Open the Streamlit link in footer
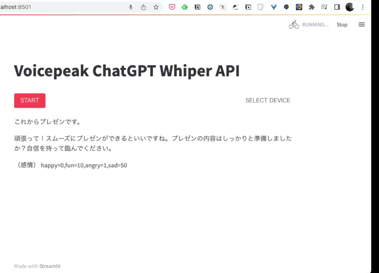Image resolution: width=379 pixels, height=273 pixels. pyautogui.click(x=50, y=266)
